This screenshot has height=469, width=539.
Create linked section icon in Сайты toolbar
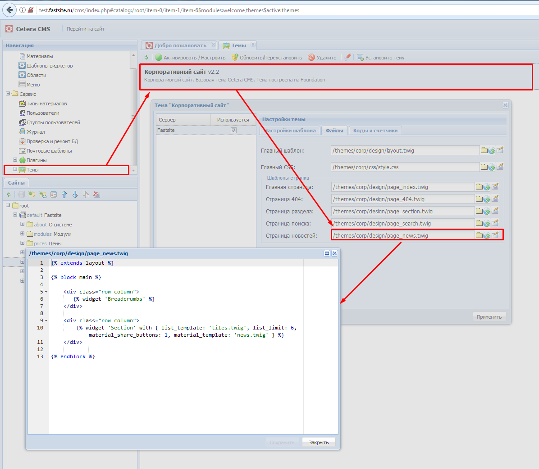pyautogui.click(x=43, y=195)
